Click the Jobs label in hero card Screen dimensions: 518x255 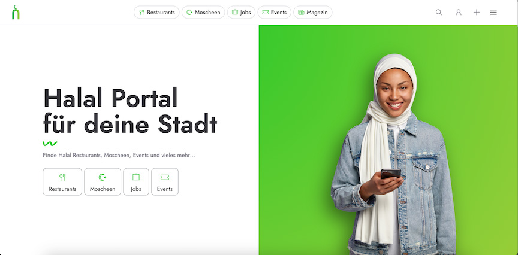pos(136,189)
